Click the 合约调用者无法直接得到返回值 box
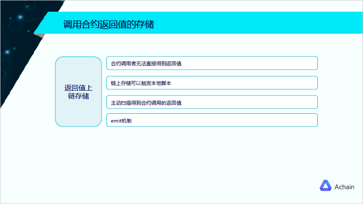 212,63
